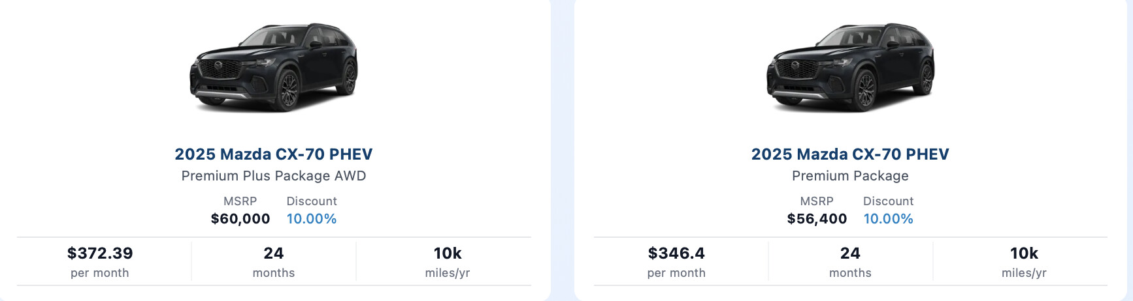This screenshot has width=1133, height=301.
Task: Click the Premium Package car image
Action: 850,68
